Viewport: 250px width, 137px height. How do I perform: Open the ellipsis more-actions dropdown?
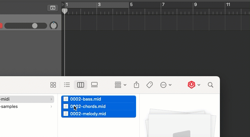pyautogui.click(x=166, y=85)
